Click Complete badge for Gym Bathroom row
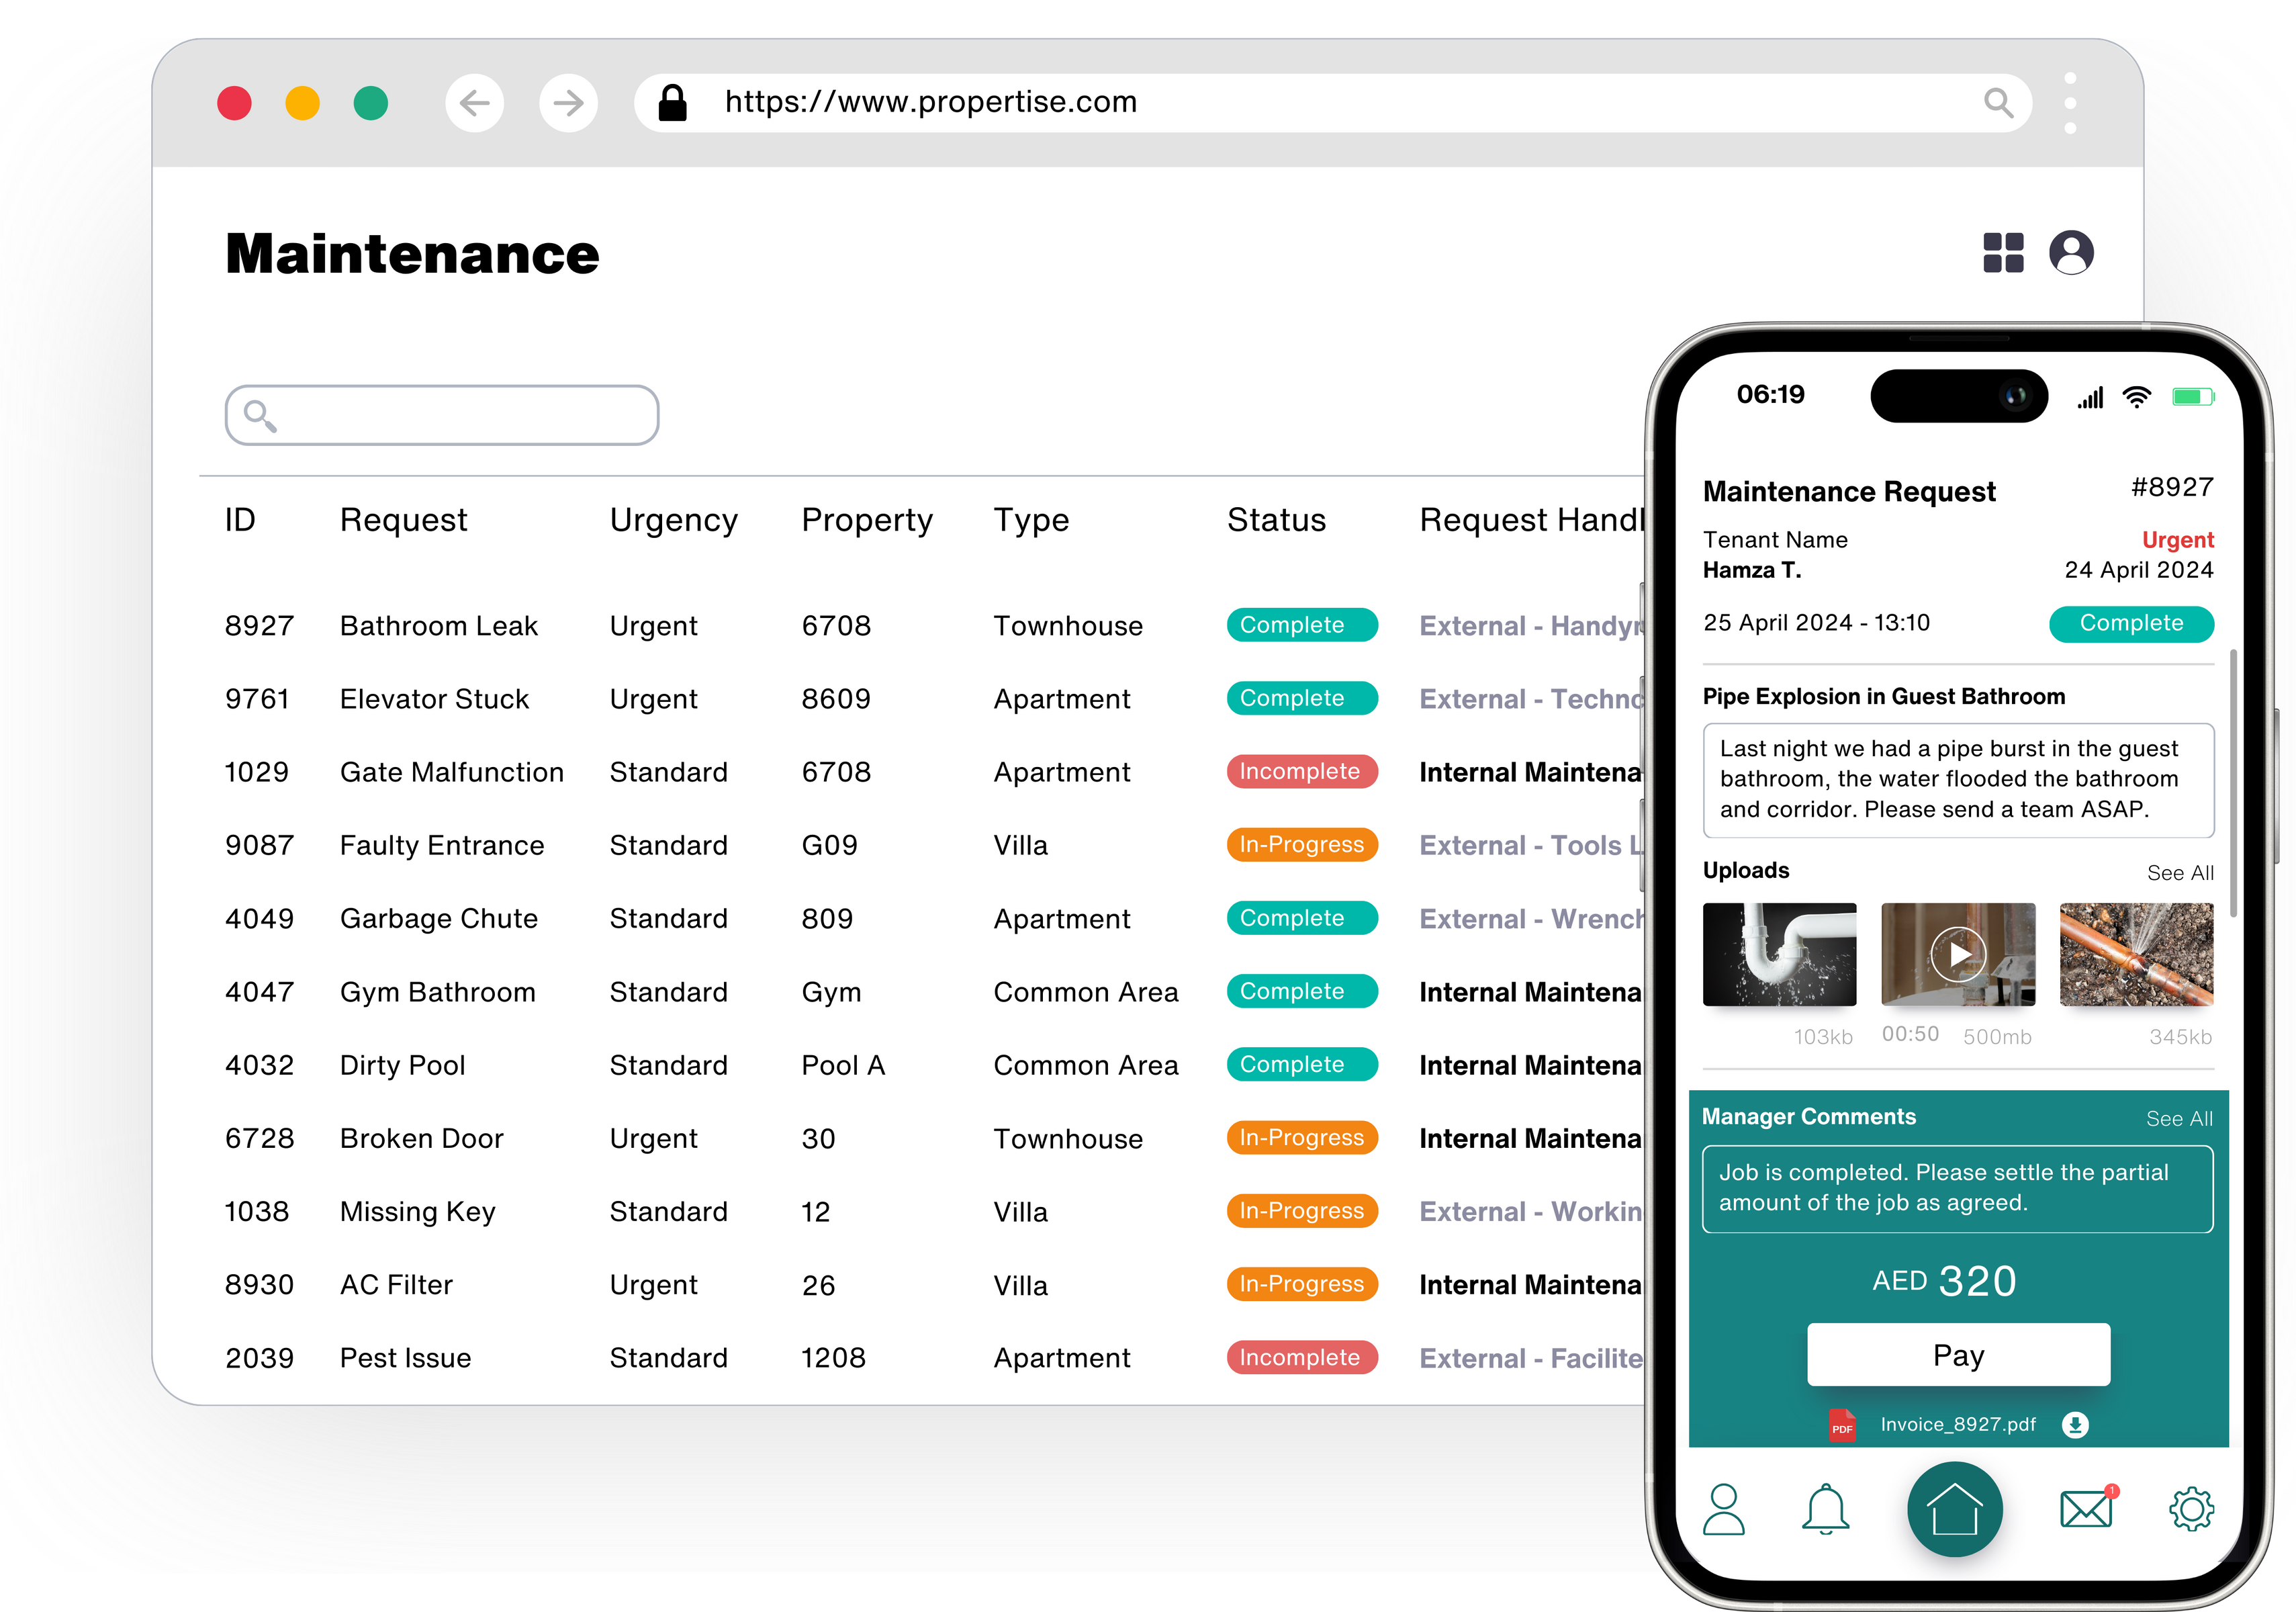The image size is (2296, 1612). [x=1302, y=991]
